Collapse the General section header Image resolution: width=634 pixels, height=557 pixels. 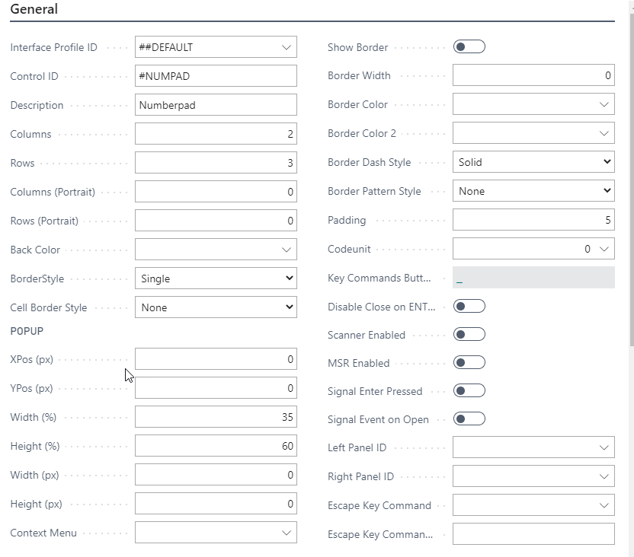[34, 10]
